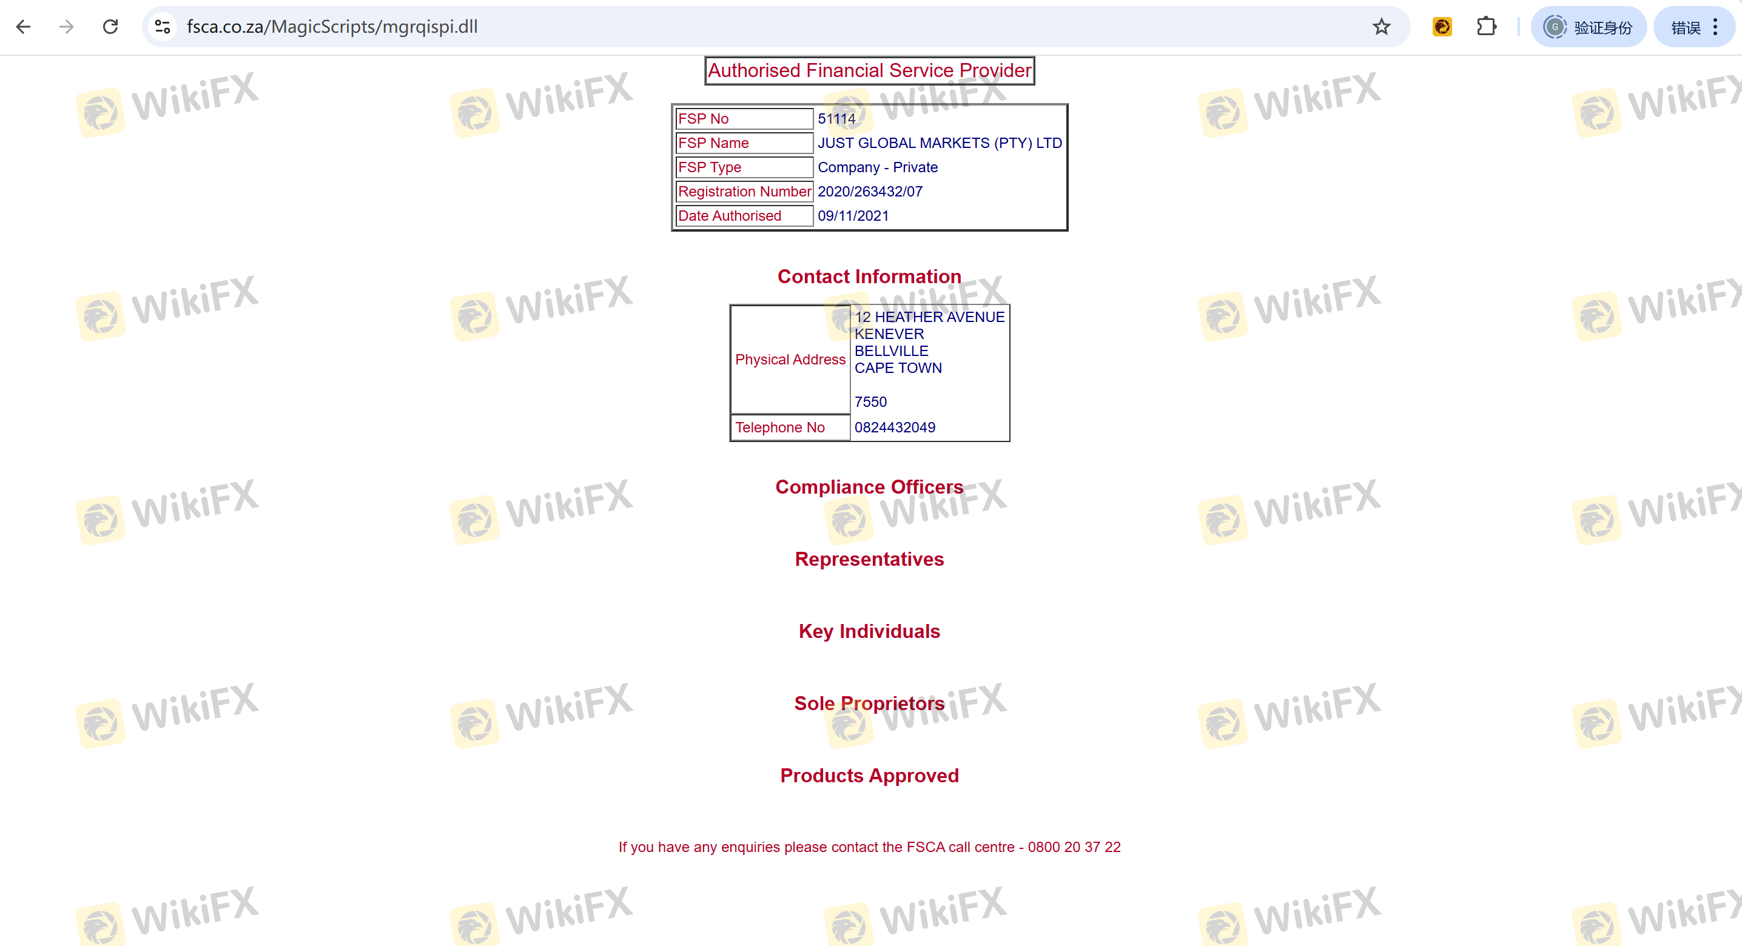Viewport: 1742px width, 946px height.
Task: Click the Compliance Officers heading
Action: pos(869,487)
